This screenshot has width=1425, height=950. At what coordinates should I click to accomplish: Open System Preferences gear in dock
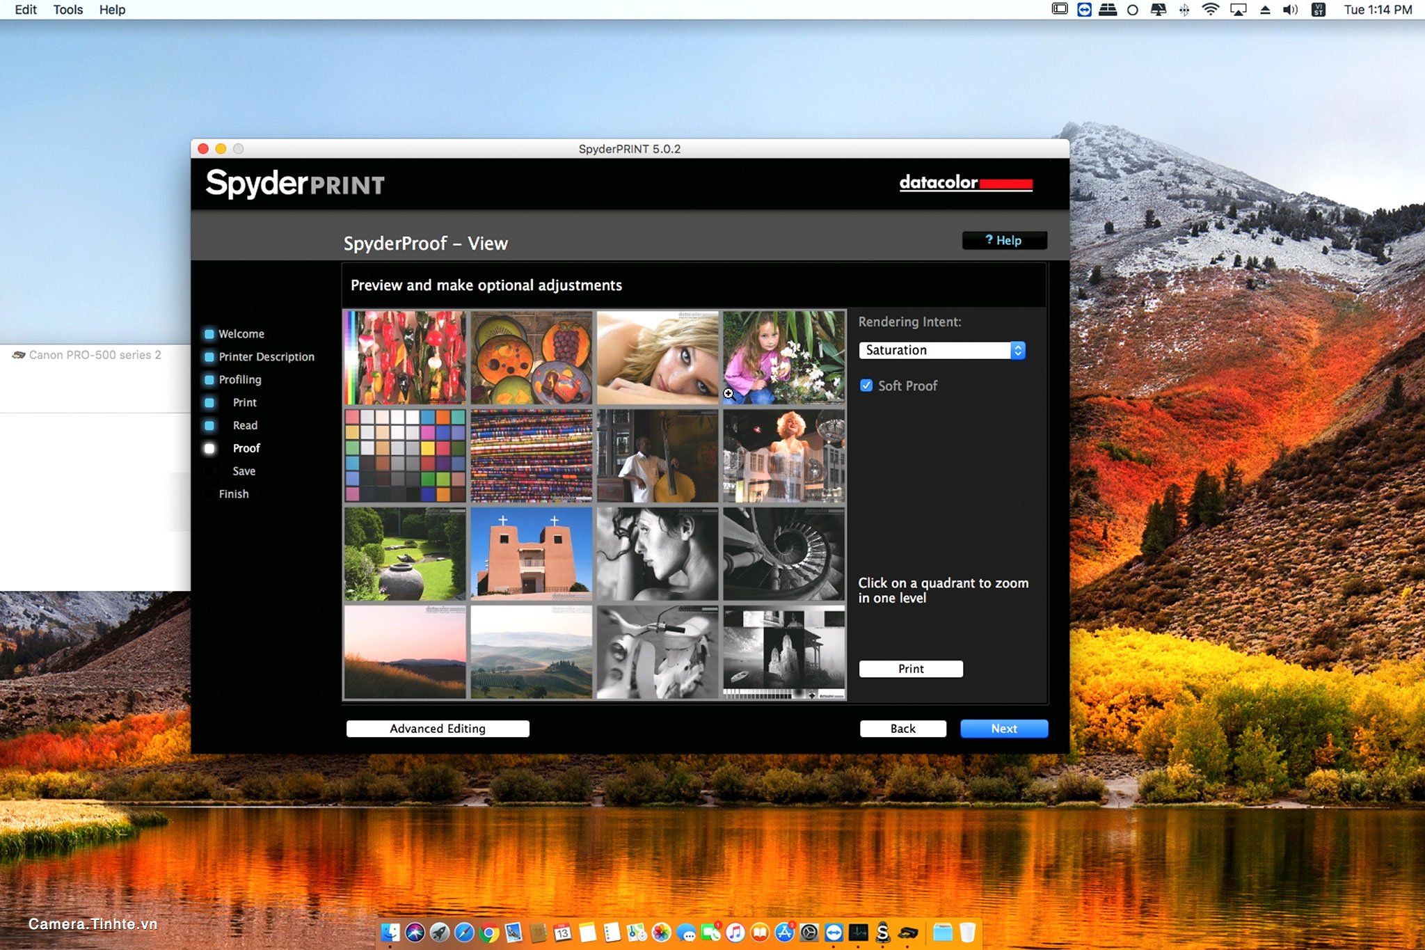[x=809, y=932]
